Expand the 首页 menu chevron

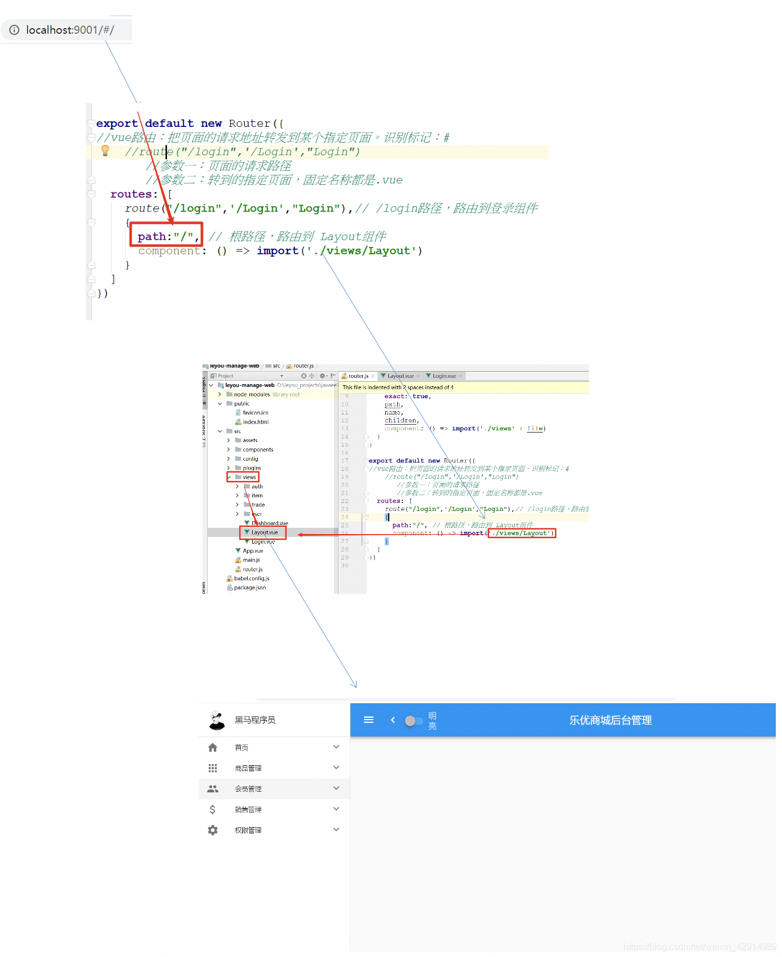[336, 747]
